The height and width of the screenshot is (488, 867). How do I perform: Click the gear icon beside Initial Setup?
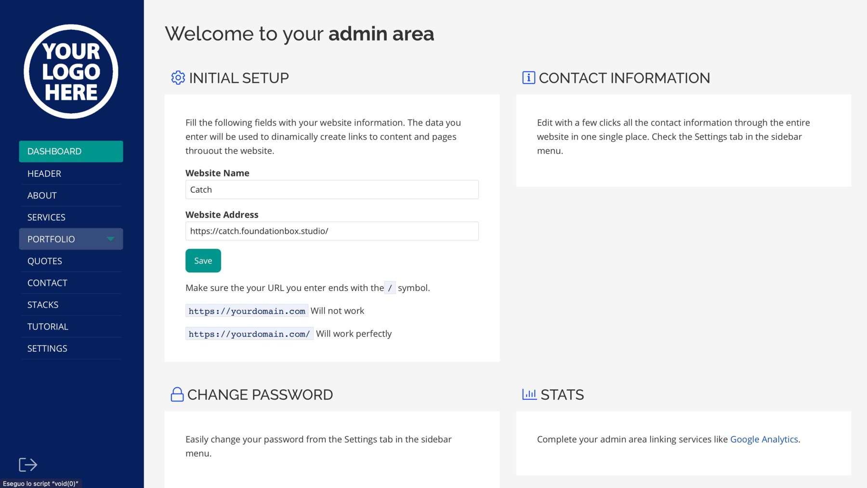click(178, 78)
